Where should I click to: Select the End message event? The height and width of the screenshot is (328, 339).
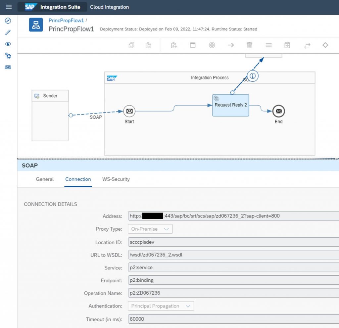(279, 111)
